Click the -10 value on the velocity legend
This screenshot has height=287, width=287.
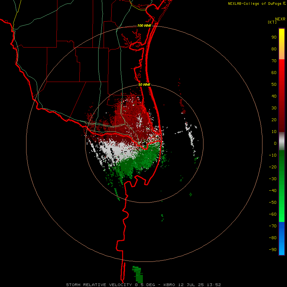[273, 155]
